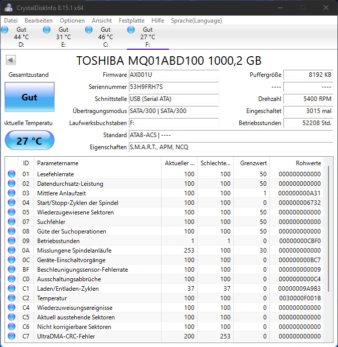Click the status orb for Lesefehlerrate row

pos(12,174)
